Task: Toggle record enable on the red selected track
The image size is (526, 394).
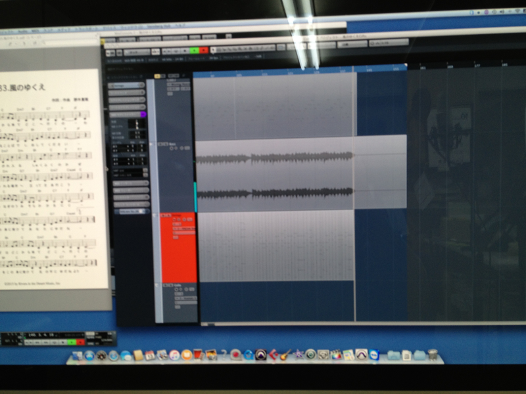Action: pyautogui.click(x=174, y=219)
